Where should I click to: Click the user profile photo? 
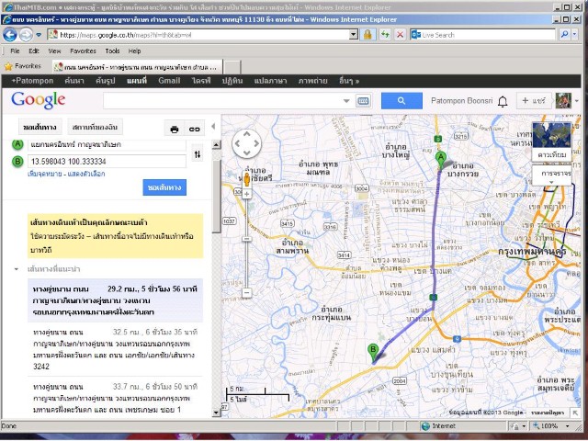(563, 101)
